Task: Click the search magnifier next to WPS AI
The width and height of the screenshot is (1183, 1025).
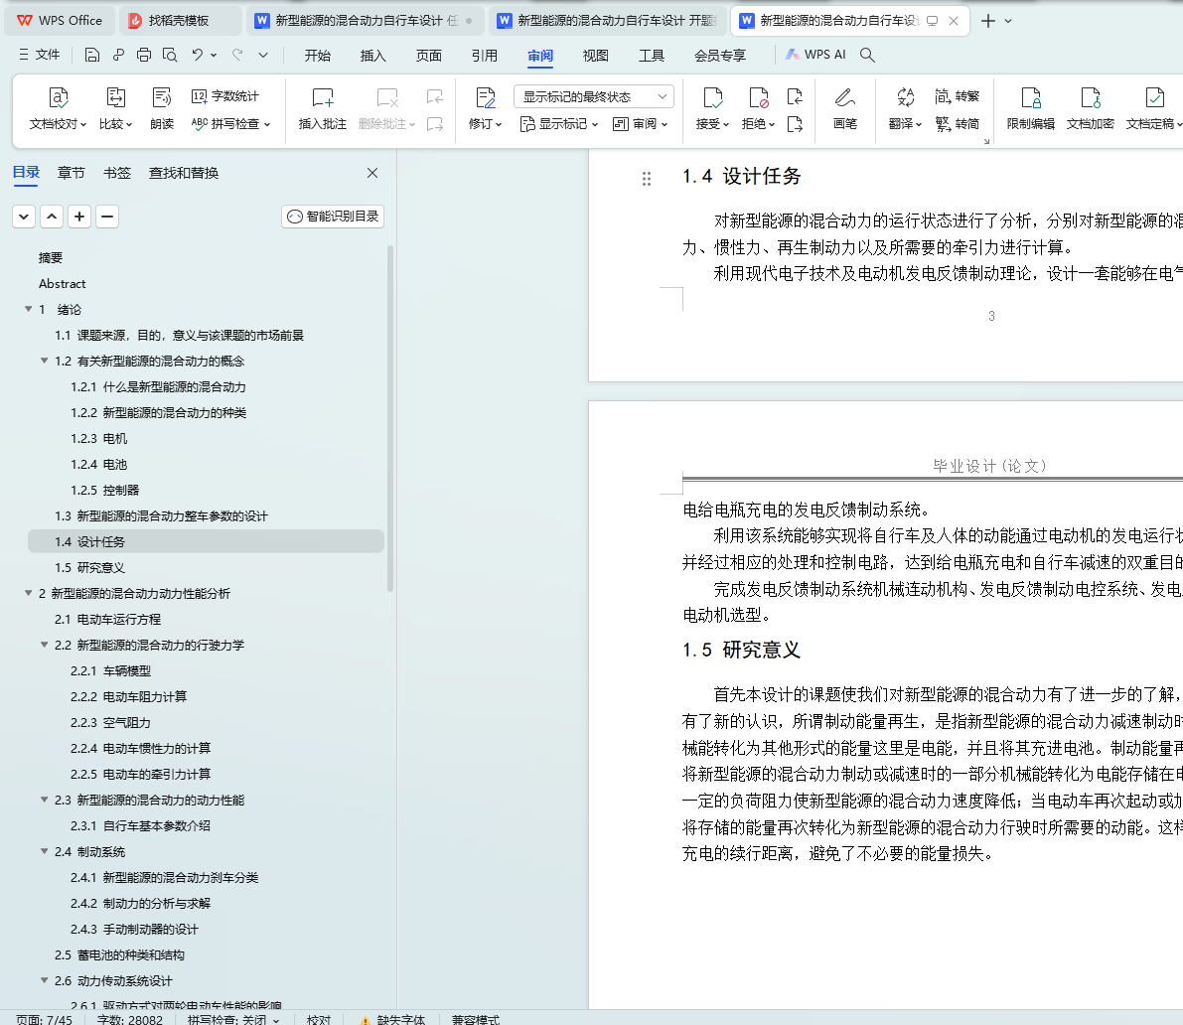Action: pos(868,55)
